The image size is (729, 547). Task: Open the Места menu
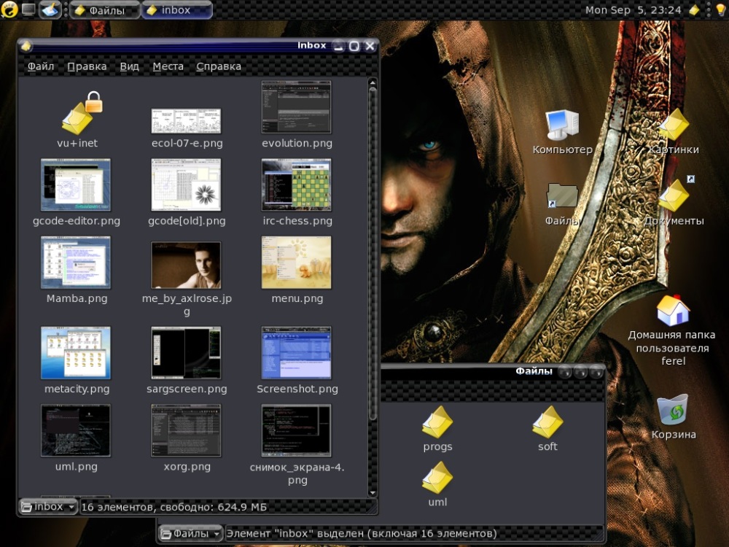point(168,66)
